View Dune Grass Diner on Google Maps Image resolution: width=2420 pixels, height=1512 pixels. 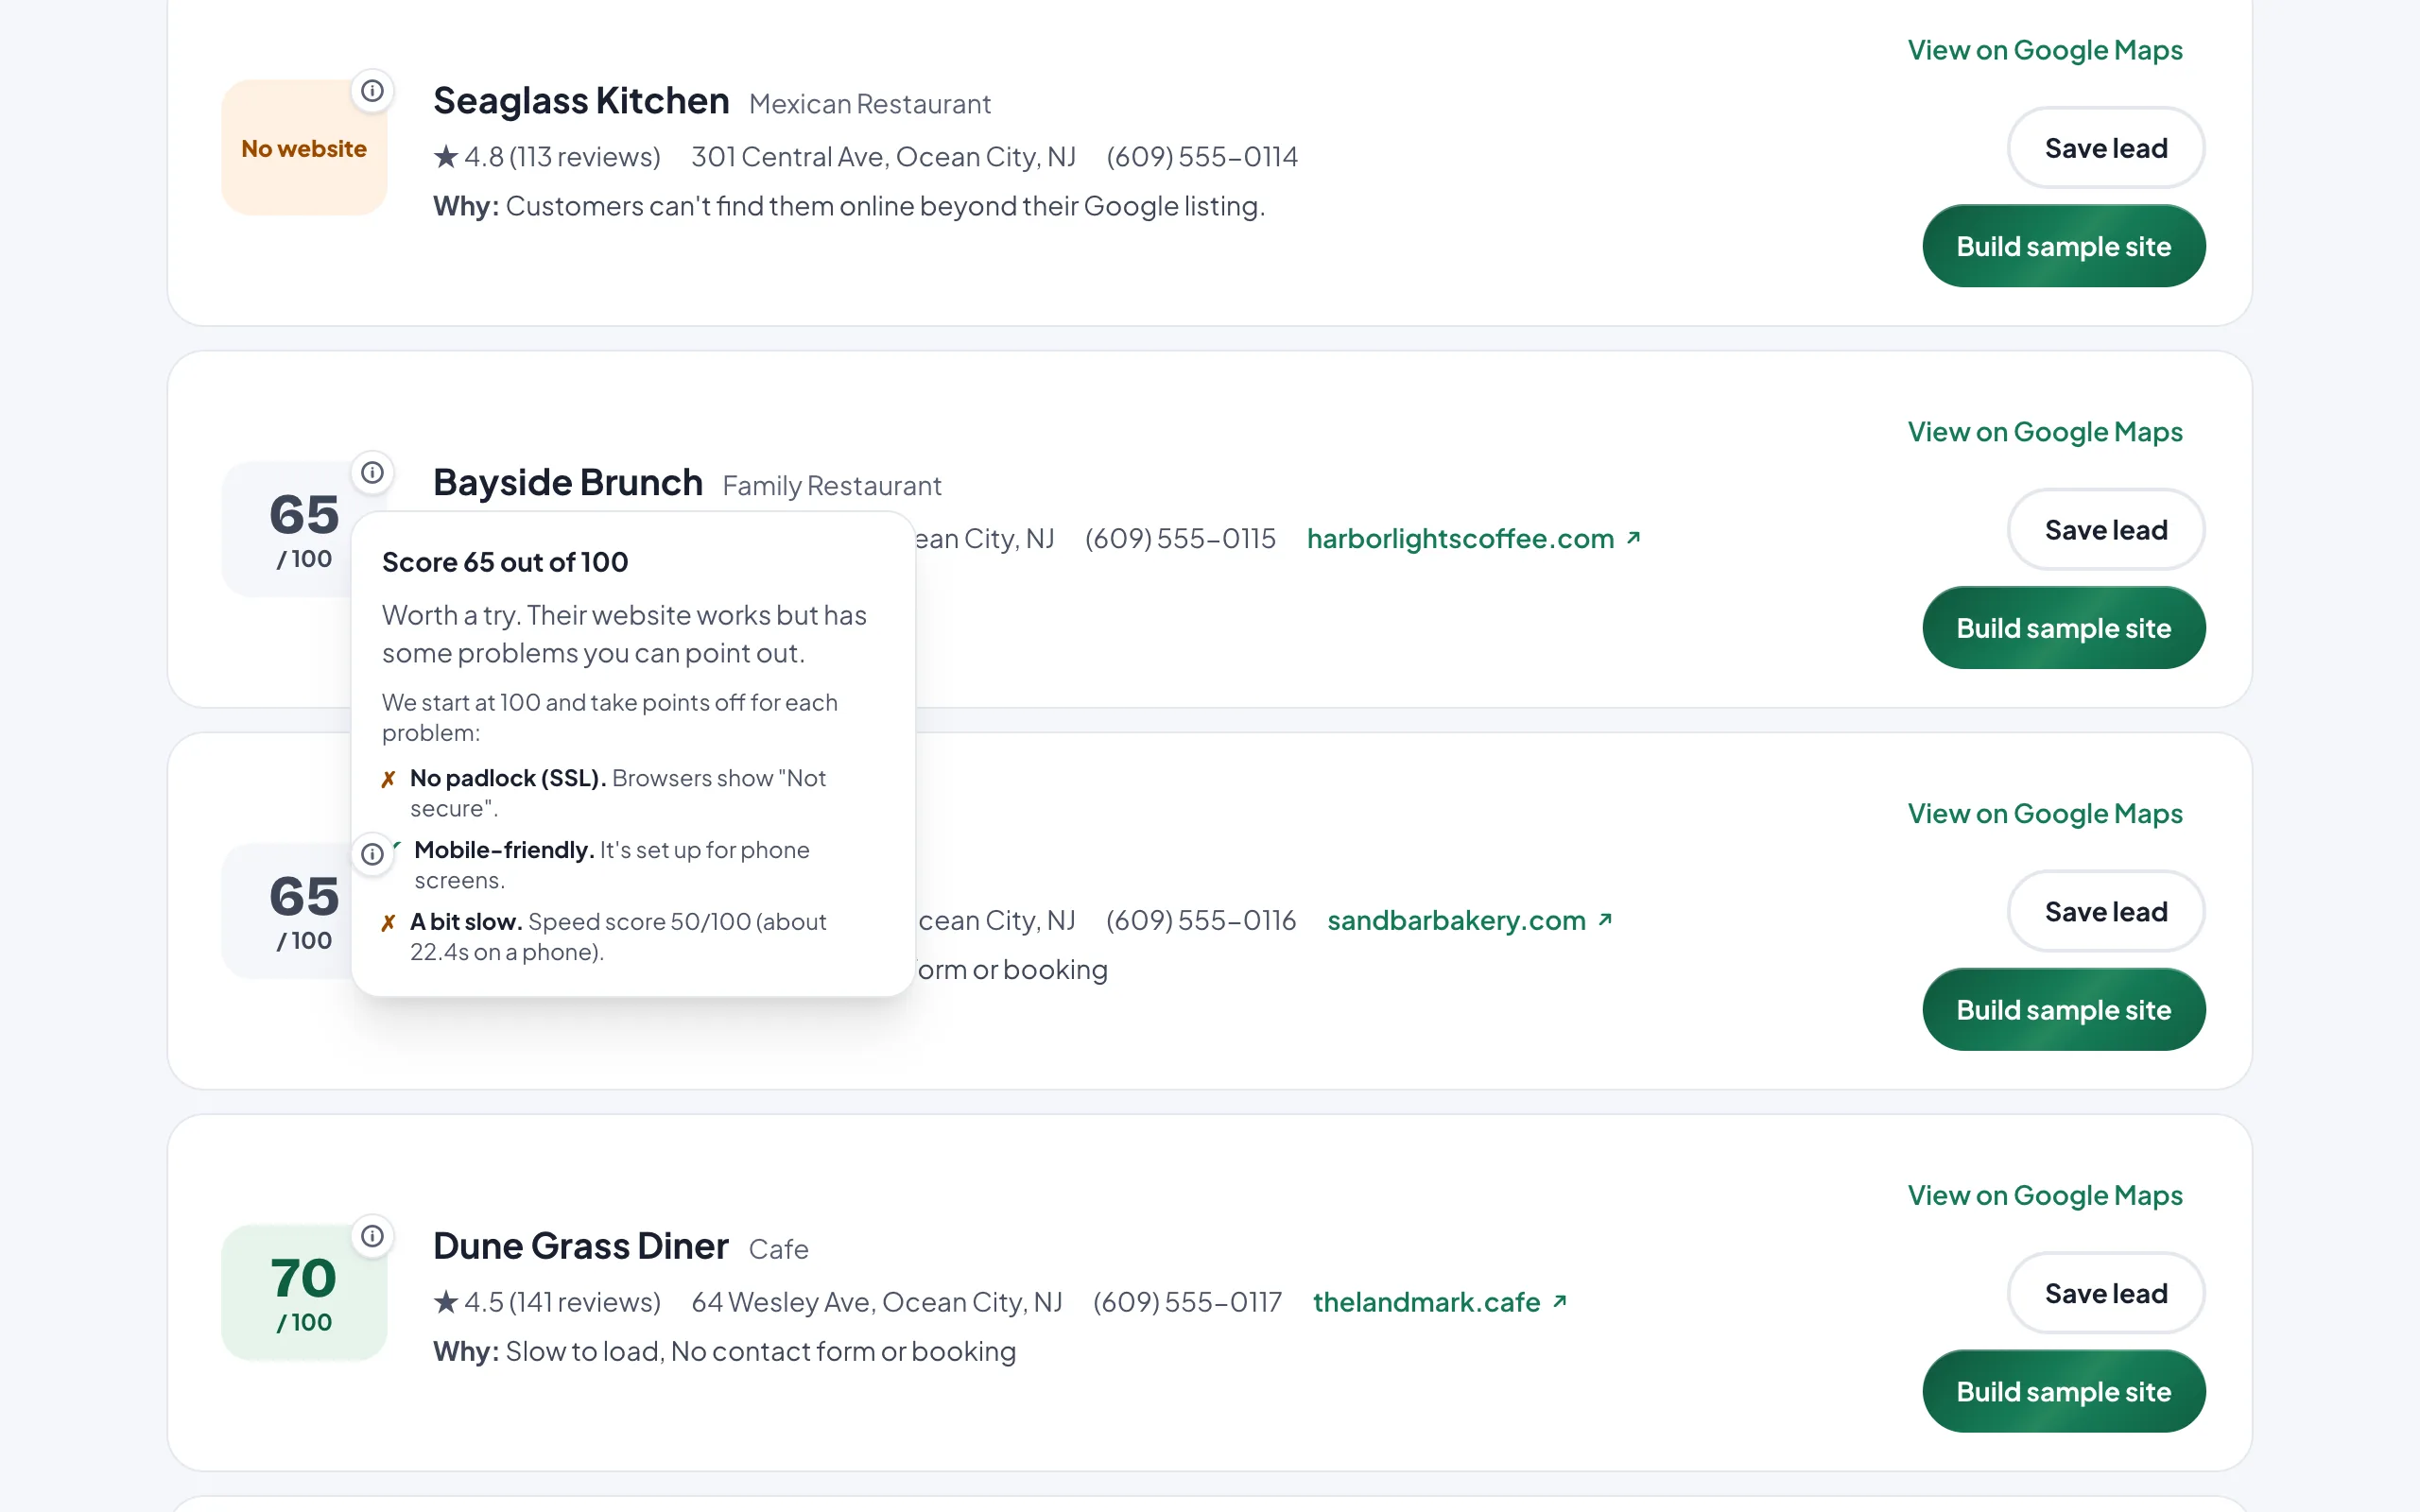click(2044, 1195)
